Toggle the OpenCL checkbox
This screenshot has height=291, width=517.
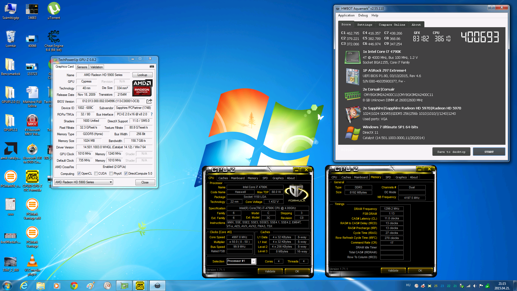pyautogui.click(x=79, y=174)
